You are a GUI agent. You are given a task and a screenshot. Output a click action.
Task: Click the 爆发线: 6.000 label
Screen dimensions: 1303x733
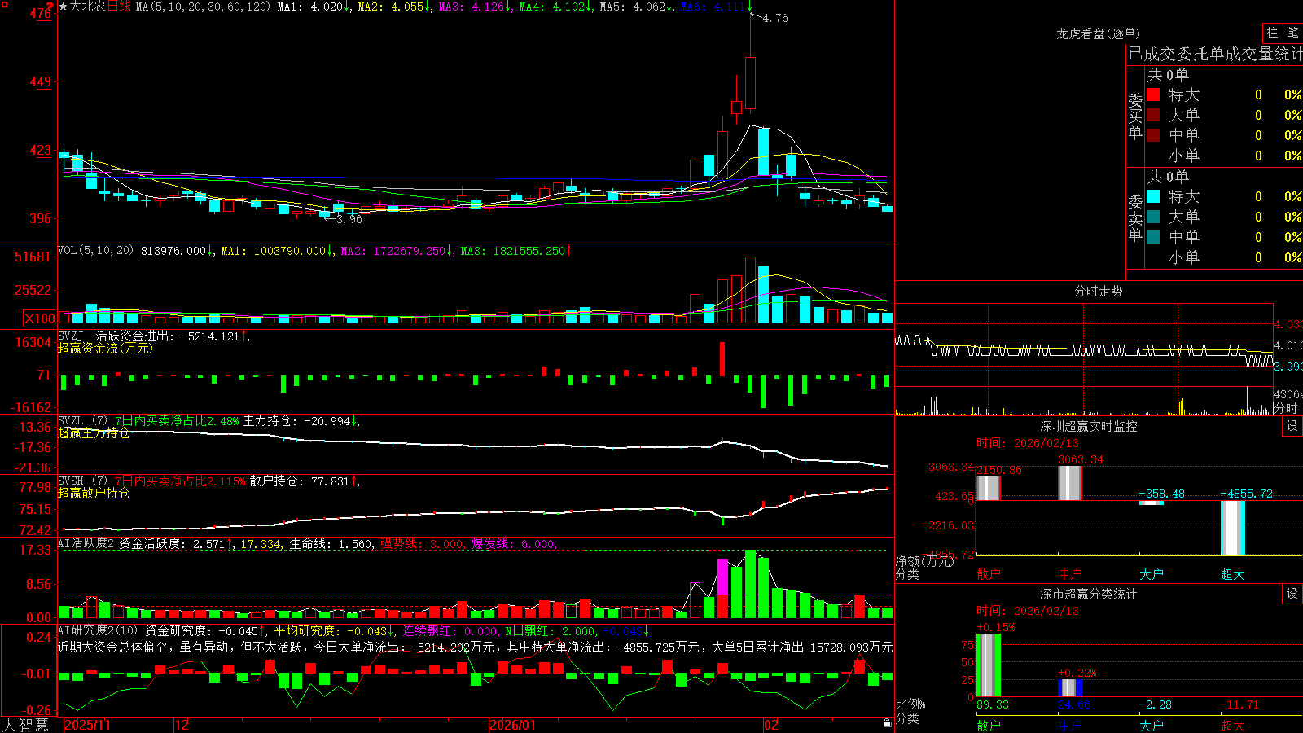[x=514, y=544]
